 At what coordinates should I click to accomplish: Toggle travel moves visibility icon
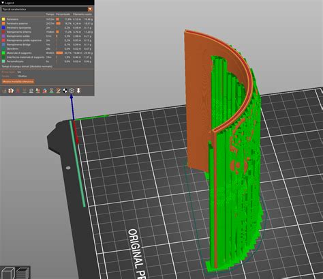pyautogui.click(x=4, y=91)
